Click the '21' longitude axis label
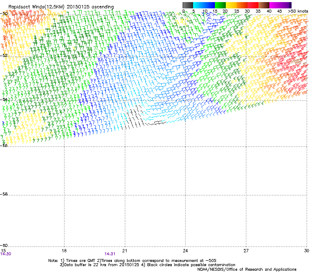310x272 pixels. click(124, 251)
